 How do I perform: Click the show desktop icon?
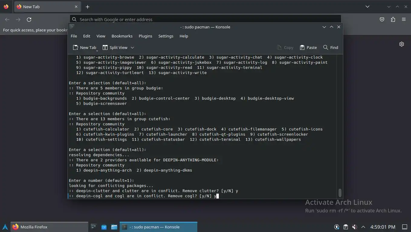[x=405, y=227]
